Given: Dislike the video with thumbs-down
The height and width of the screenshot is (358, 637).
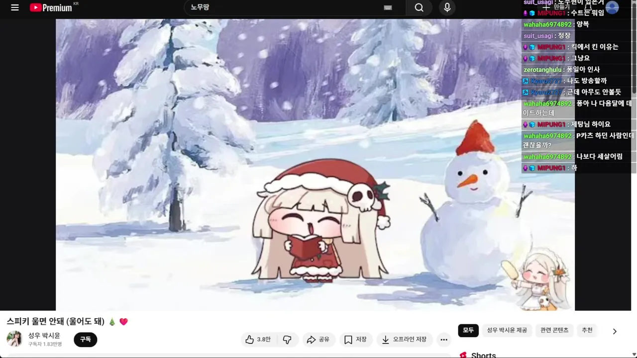Looking at the screenshot, I should [x=287, y=340].
